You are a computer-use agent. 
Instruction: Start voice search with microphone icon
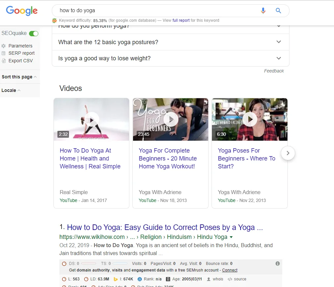263,11
